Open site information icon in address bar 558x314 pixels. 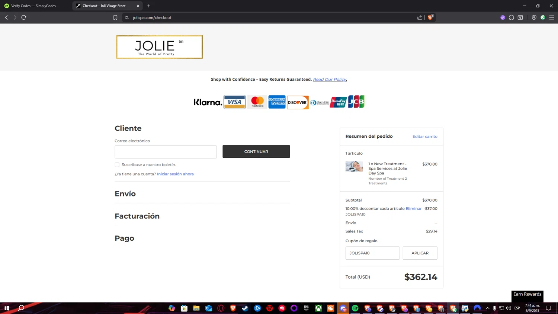pos(126,17)
